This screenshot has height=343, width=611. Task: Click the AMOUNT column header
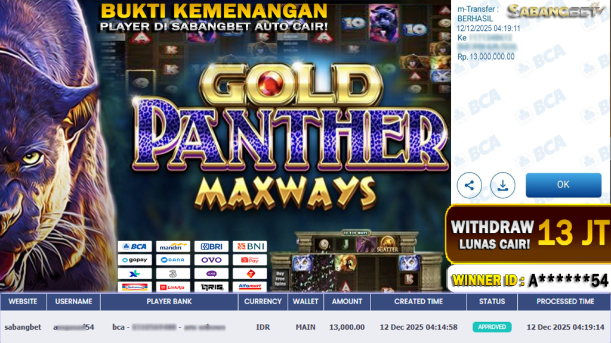click(x=347, y=302)
